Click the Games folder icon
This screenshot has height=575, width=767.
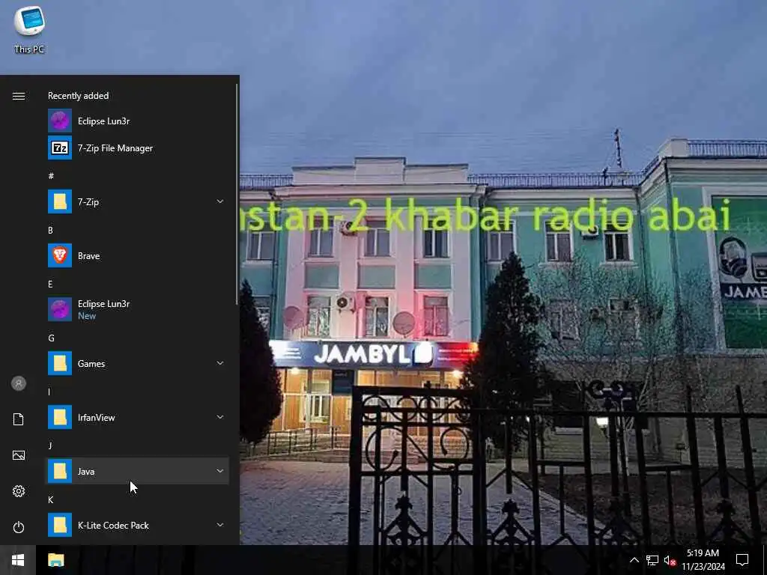click(x=60, y=363)
